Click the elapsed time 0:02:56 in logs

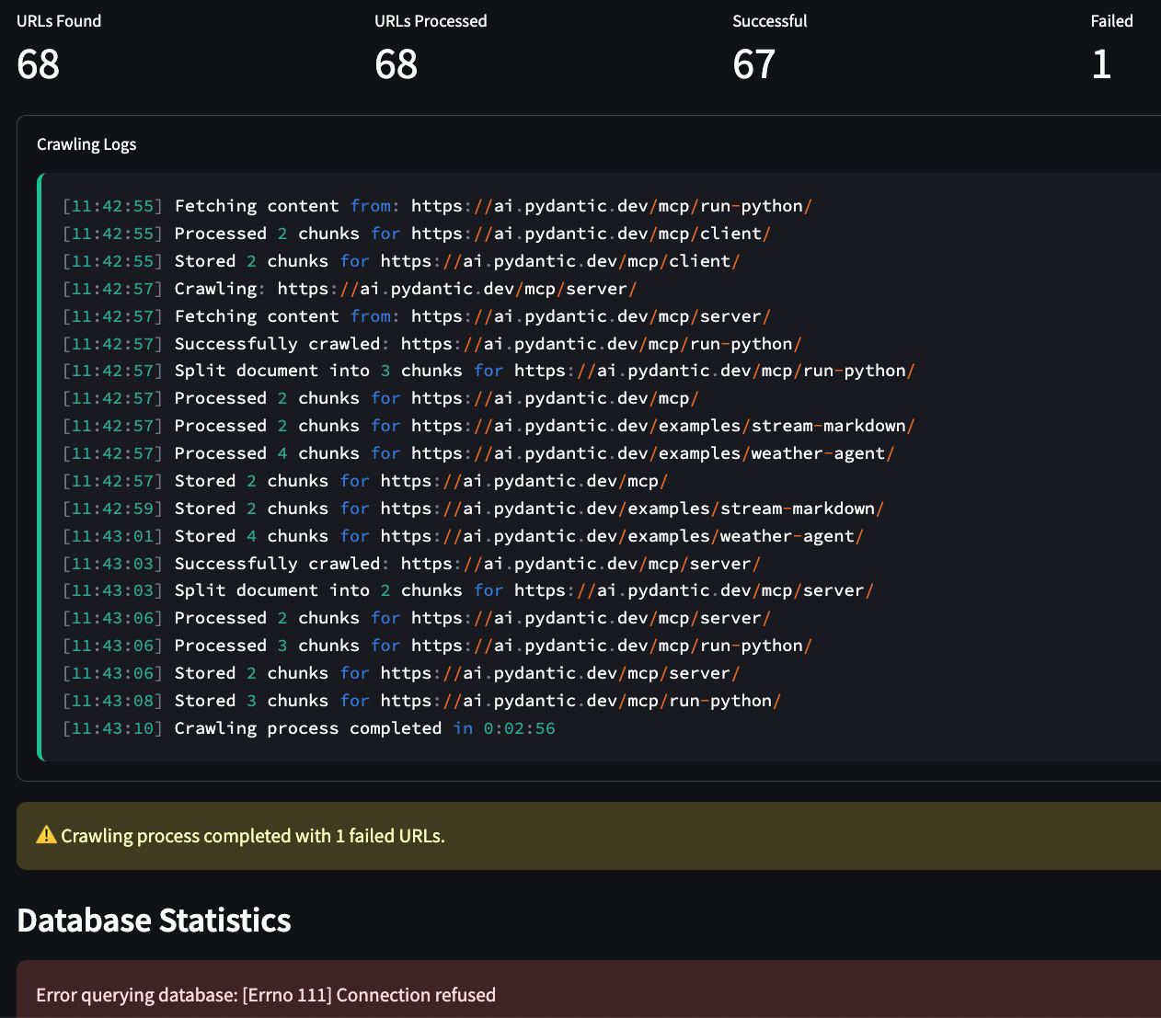[x=520, y=728]
